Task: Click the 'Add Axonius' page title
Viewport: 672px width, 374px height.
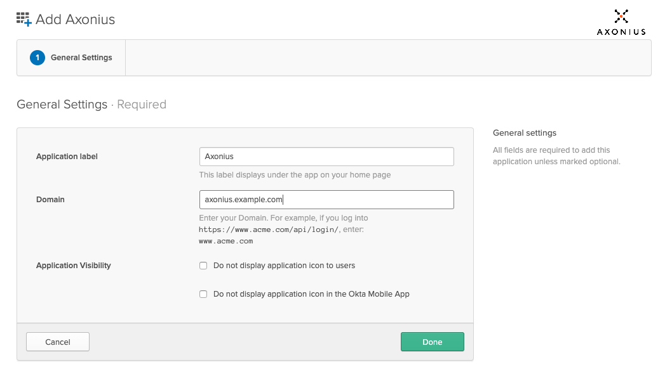Action: [x=75, y=19]
